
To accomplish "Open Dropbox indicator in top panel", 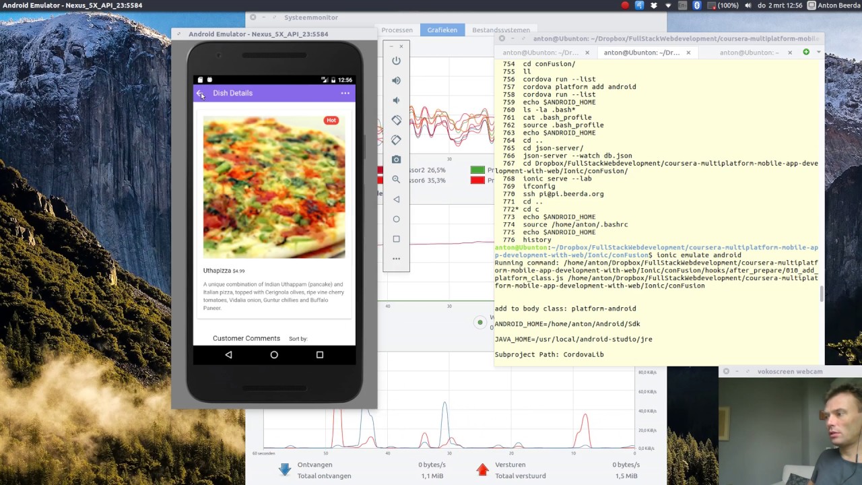I will coord(653,5).
